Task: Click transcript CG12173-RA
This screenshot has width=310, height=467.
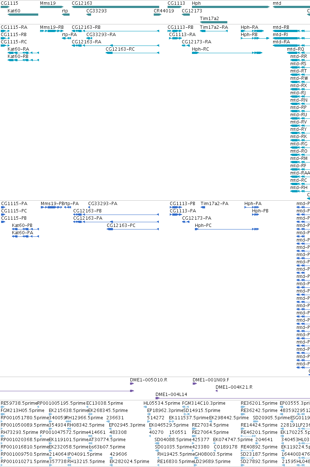Action: click(x=196, y=42)
